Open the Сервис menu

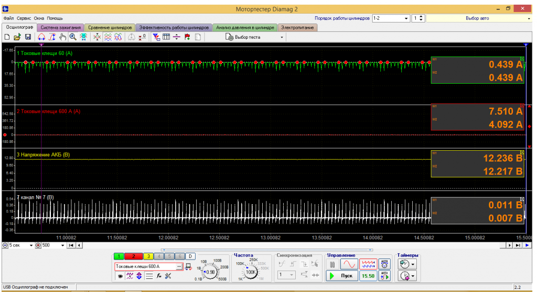[x=24, y=18]
